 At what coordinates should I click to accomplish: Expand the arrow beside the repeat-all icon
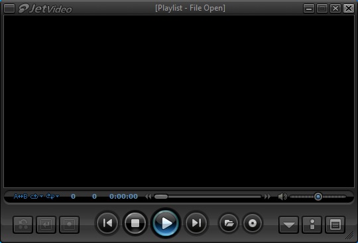point(57,196)
